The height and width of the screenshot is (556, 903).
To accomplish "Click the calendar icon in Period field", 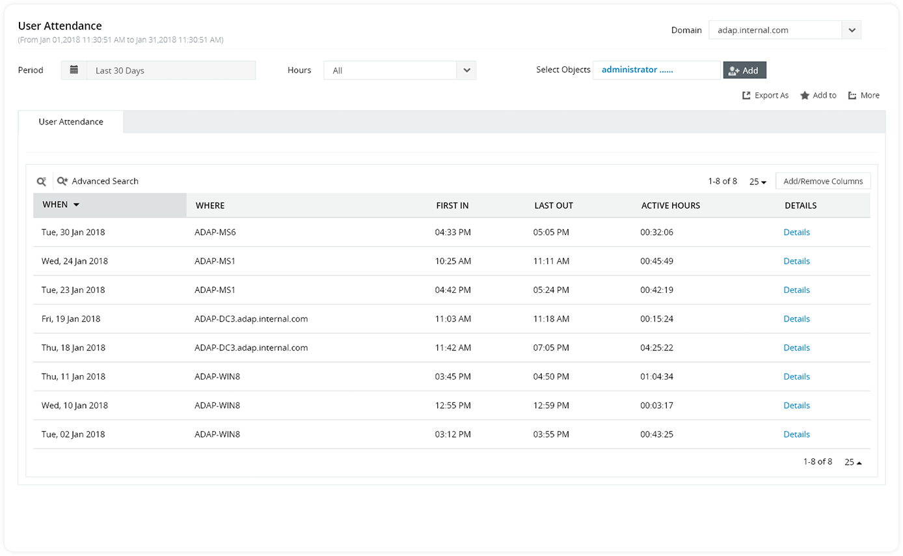I will coord(74,70).
